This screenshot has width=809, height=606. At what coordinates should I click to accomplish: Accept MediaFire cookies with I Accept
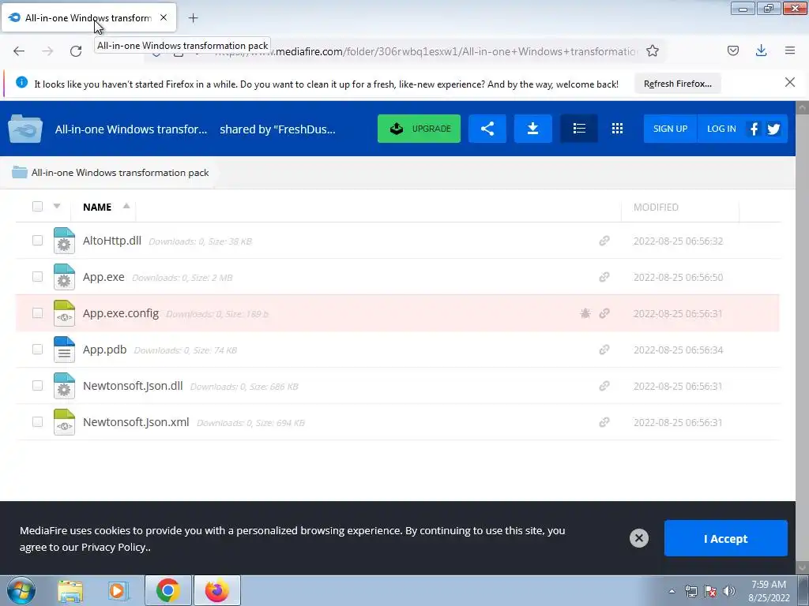725,538
